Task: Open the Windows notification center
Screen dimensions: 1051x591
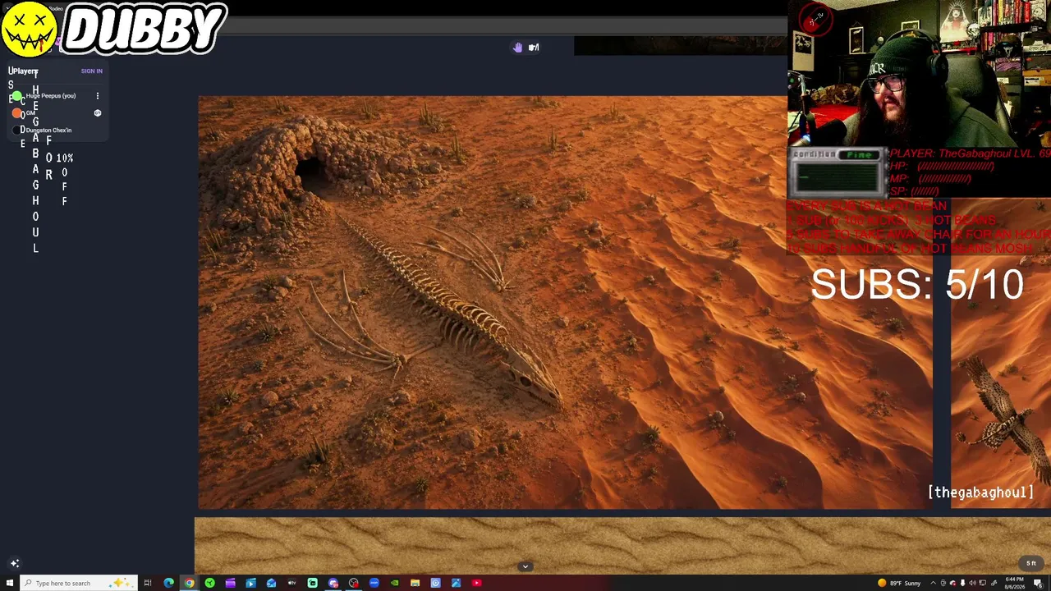Action: 1038,583
